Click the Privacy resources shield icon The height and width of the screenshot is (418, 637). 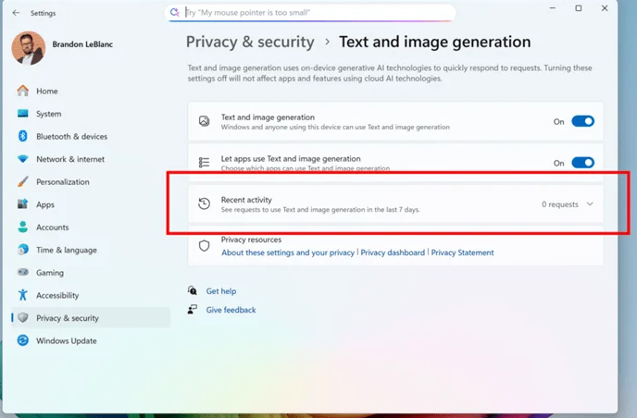click(x=204, y=245)
